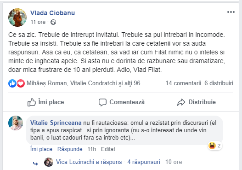Open the Vlada Ciobanu author name link
Image resolution: width=242 pixels, height=170 pixels.
52,13
